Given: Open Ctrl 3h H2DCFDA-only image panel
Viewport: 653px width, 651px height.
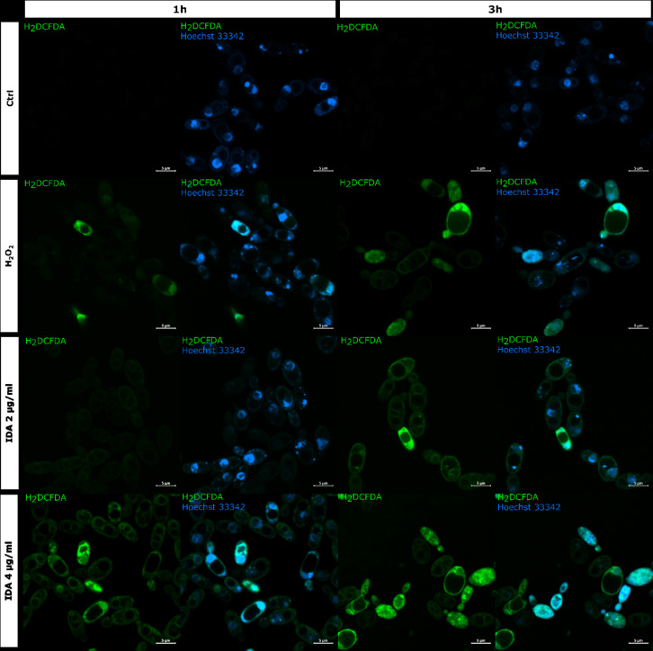Looking at the screenshot, I should (416, 98).
